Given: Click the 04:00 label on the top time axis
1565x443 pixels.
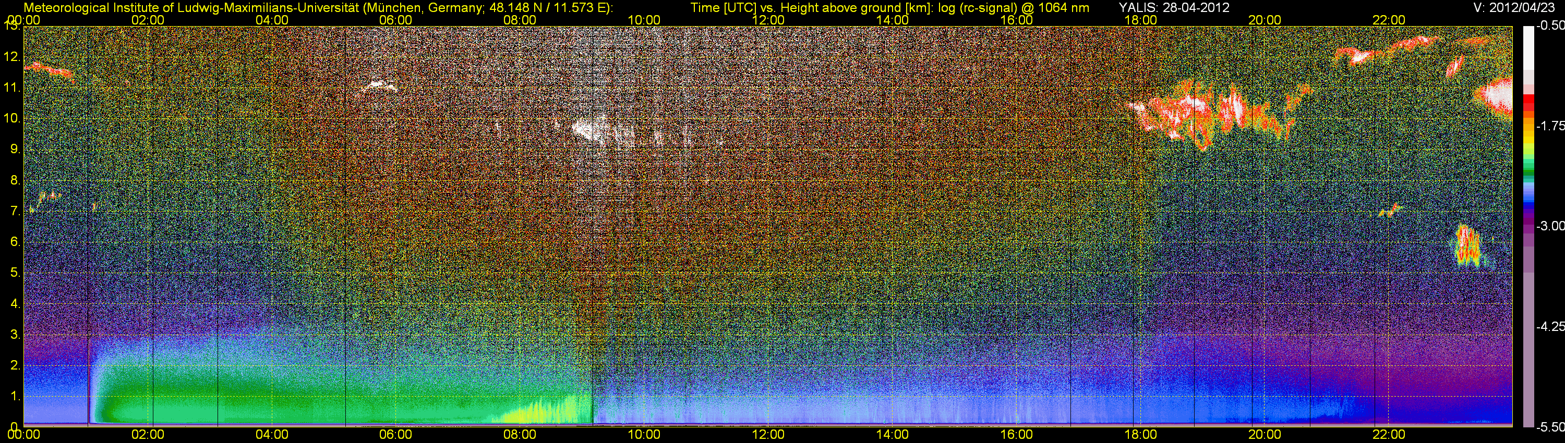Looking at the screenshot, I should 272,20.
